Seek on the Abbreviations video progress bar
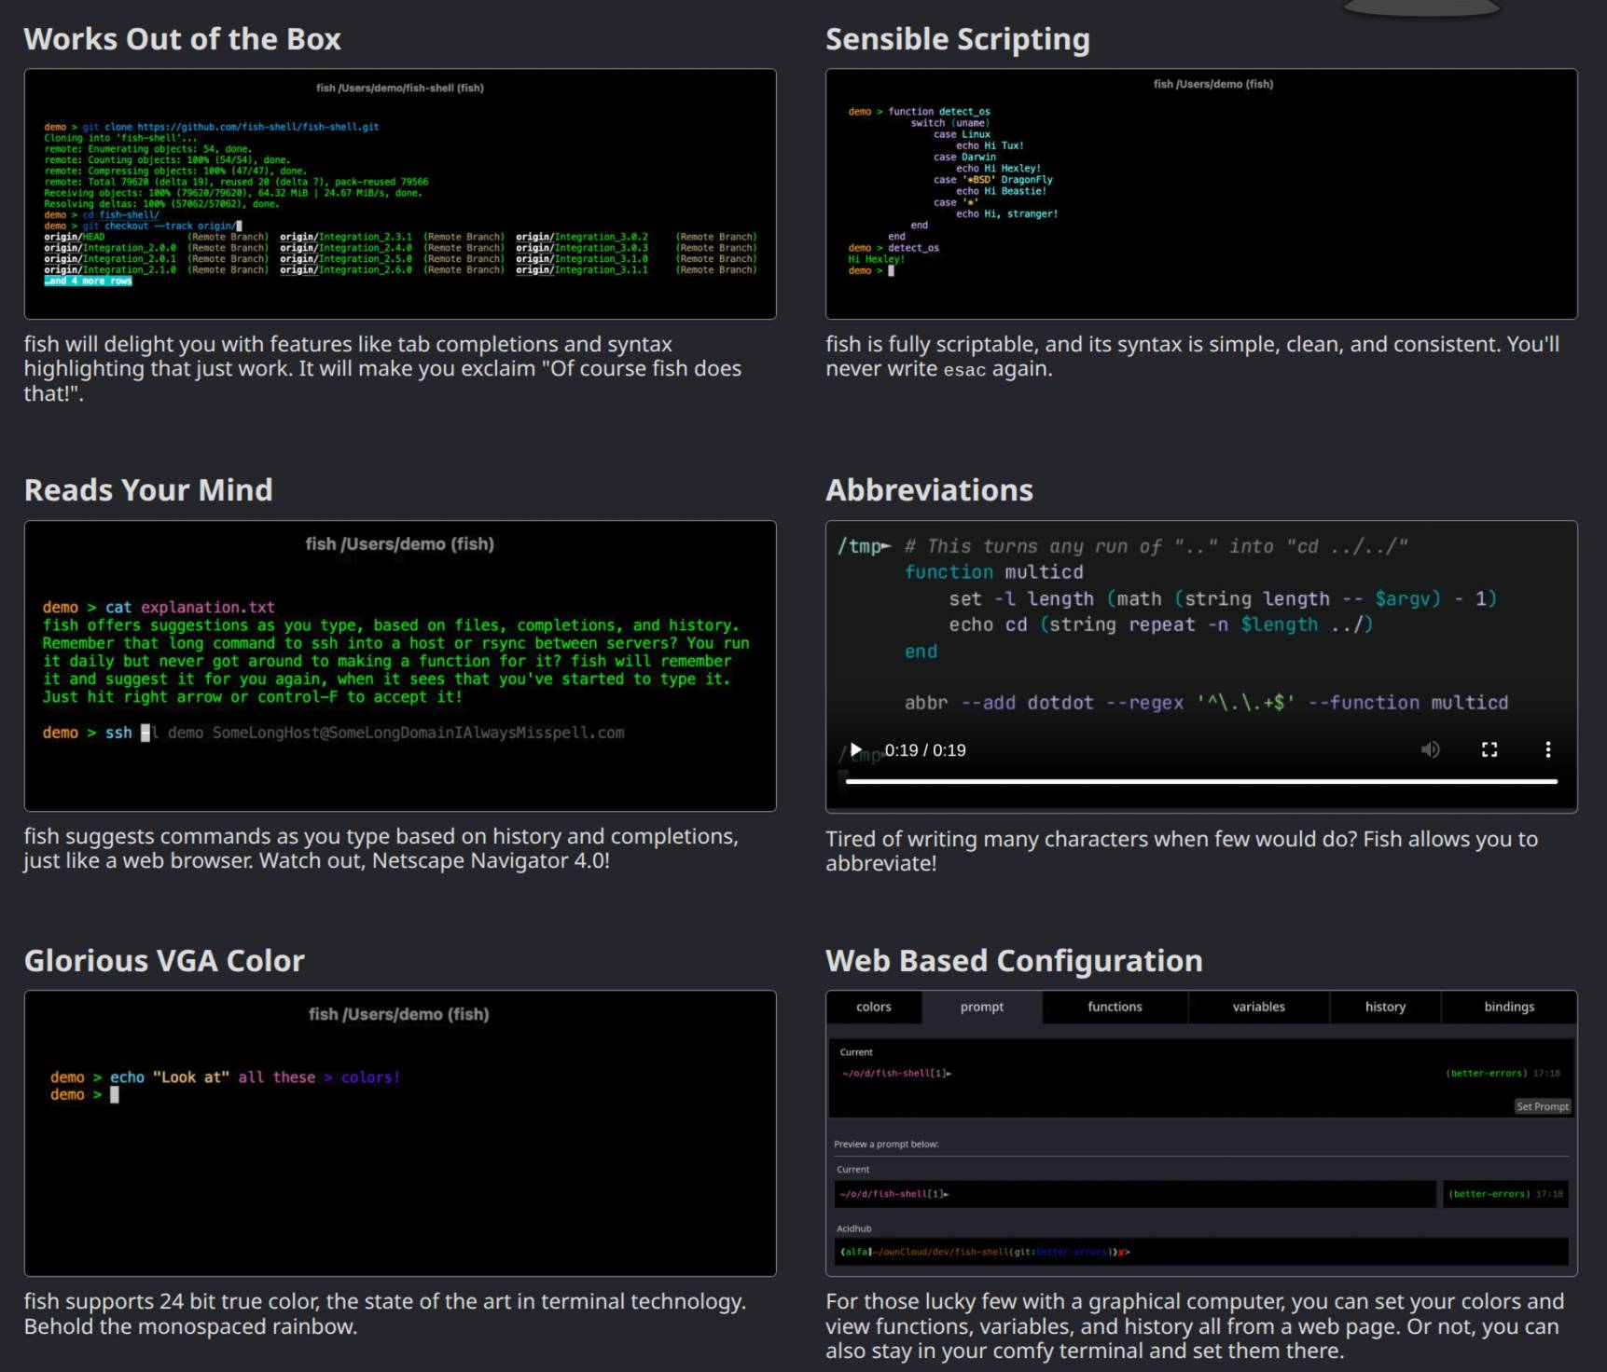This screenshot has width=1607, height=1372. (1201, 781)
